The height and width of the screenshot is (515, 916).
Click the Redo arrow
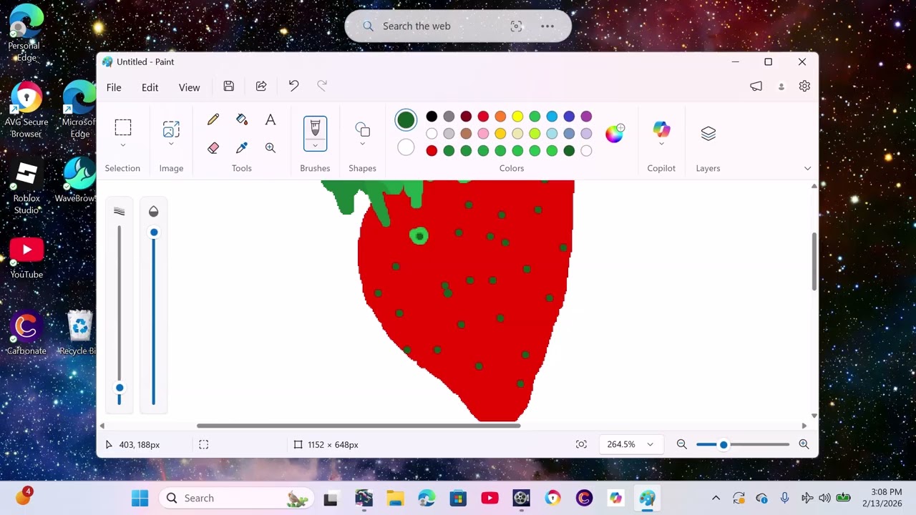(x=322, y=86)
